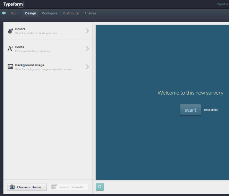Open the Configure tab

click(50, 14)
